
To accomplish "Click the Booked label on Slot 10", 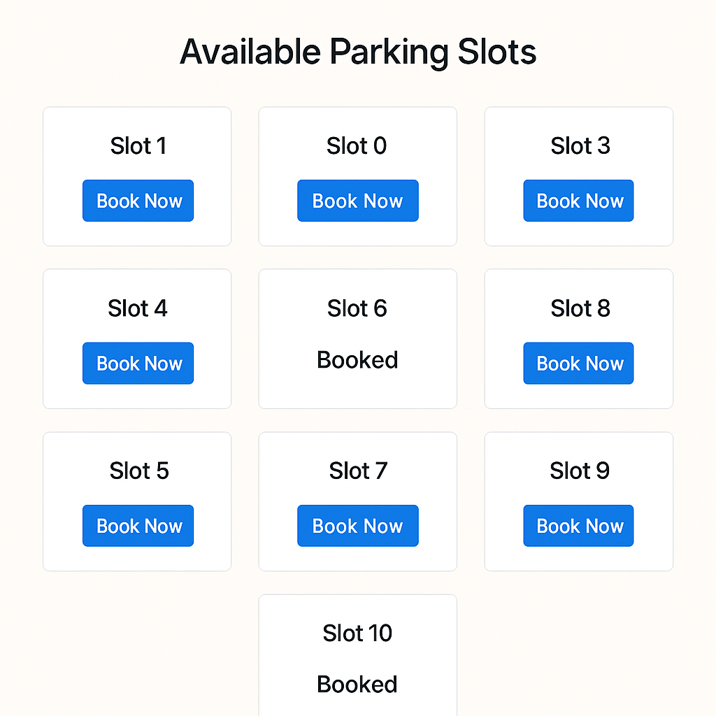I will pyautogui.click(x=357, y=684).
